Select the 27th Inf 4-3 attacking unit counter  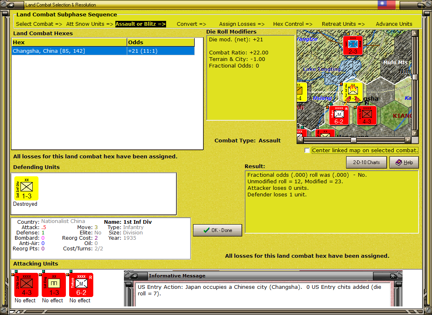point(26,285)
